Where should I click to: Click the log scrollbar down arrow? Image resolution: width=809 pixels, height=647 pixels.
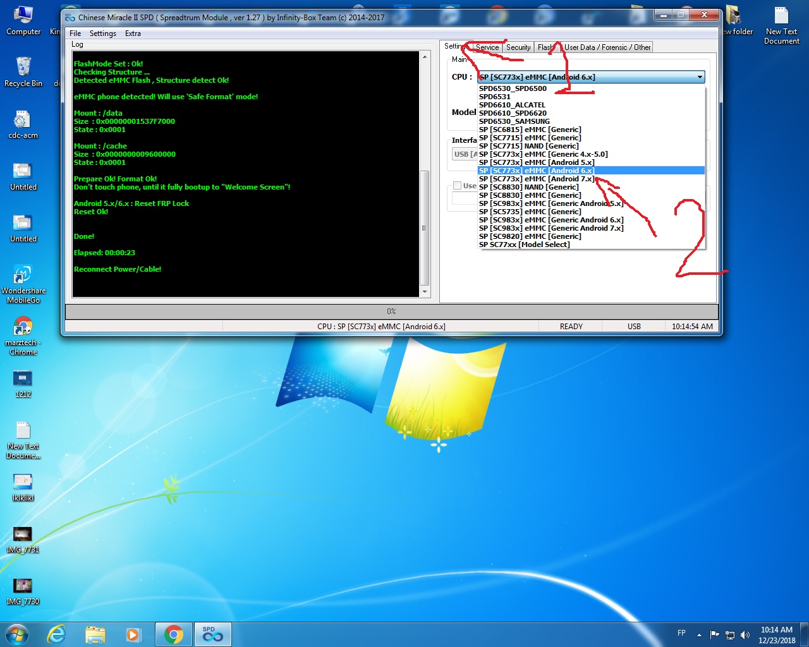pos(425,291)
